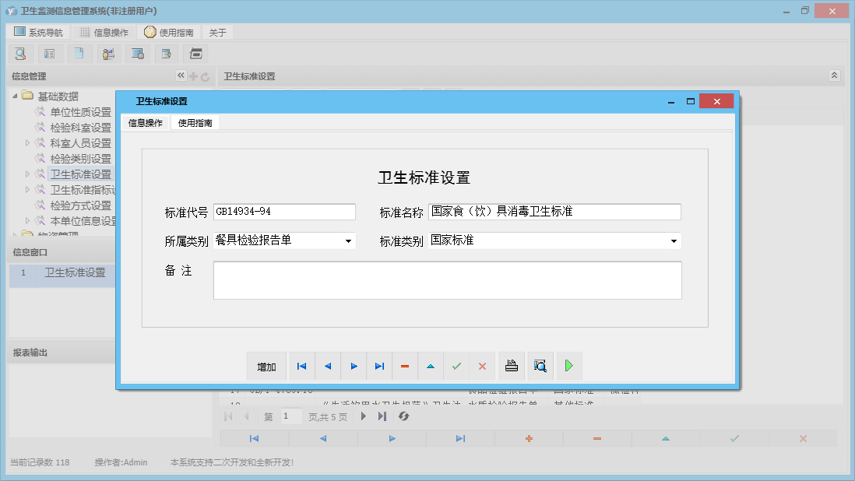Click the 增加 button
Screen dimensions: 855x481
click(266, 367)
